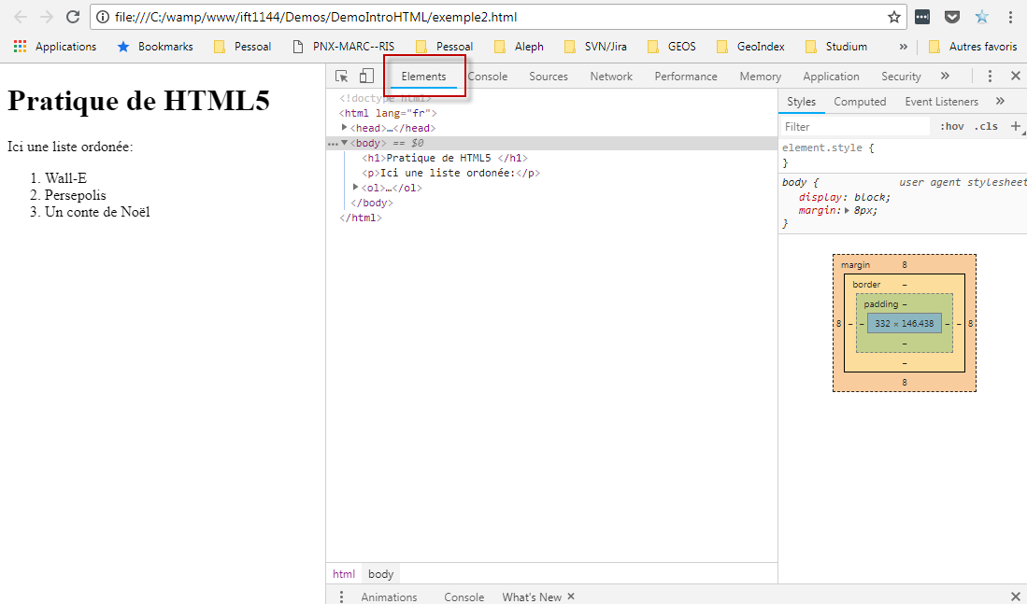Select the Computed sidebar tab
1027x604 pixels.
tap(860, 102)
